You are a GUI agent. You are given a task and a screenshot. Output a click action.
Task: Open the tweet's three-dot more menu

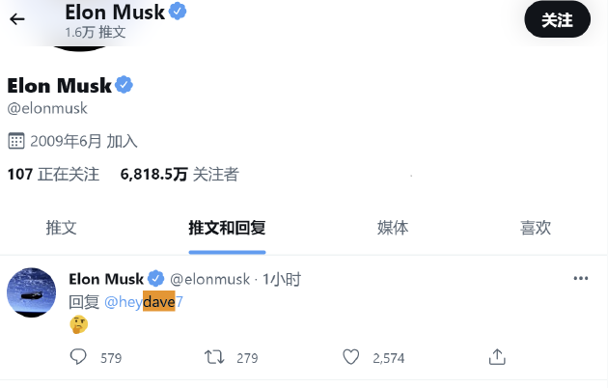coord(581,279)
